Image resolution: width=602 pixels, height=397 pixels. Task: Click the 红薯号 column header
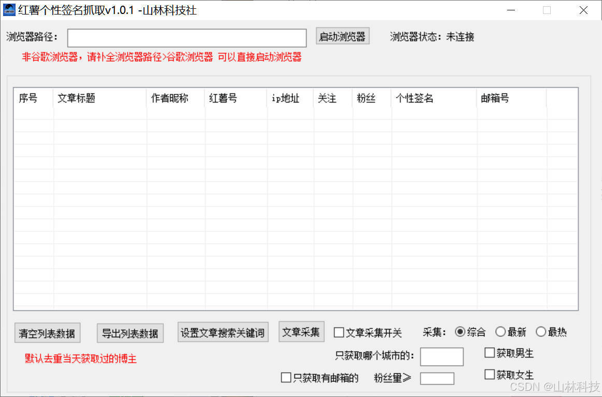pyautogui.click(x=236, y=98)
